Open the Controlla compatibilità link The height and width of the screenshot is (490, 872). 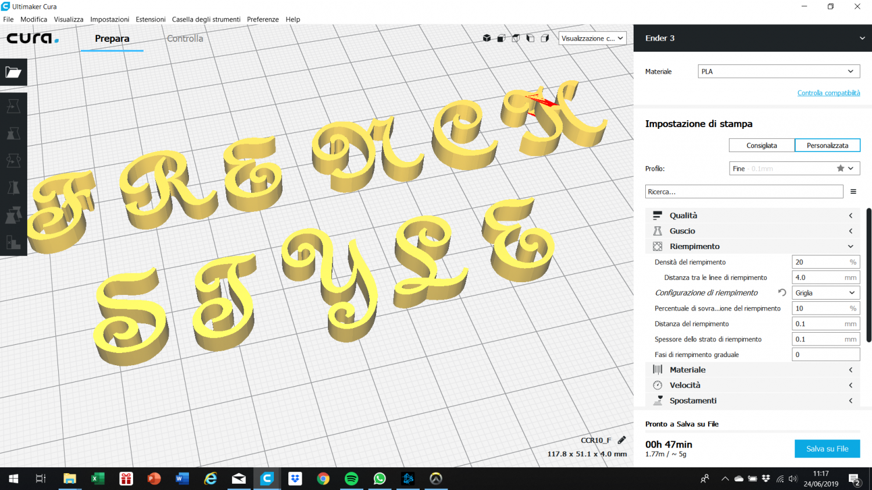(828, 92)
